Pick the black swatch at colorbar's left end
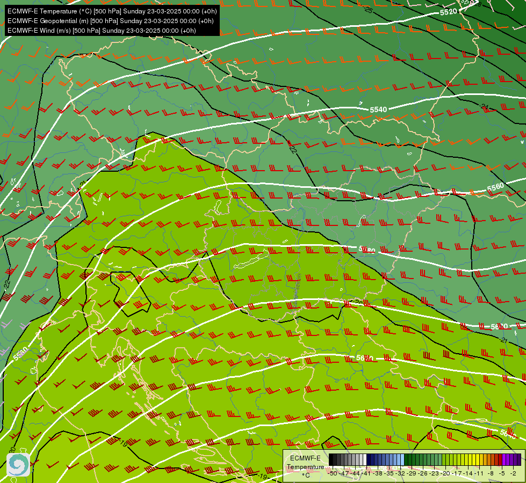 click(331, 459)
